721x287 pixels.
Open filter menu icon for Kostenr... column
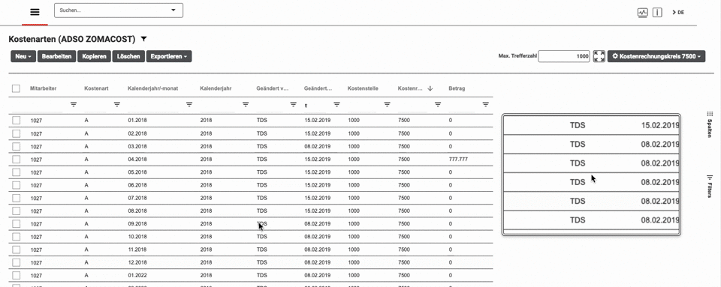click(x=438, y=104)
